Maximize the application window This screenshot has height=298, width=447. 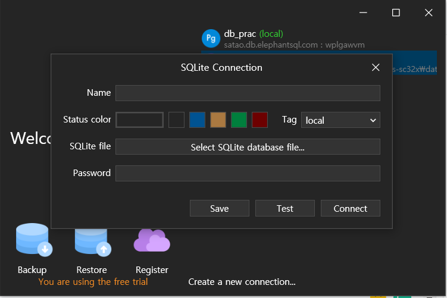coord(396,12)
